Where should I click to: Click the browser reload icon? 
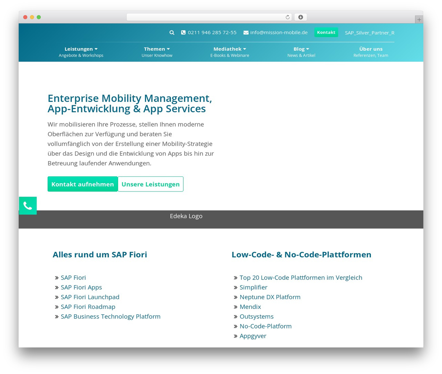(x=287, y=17)
